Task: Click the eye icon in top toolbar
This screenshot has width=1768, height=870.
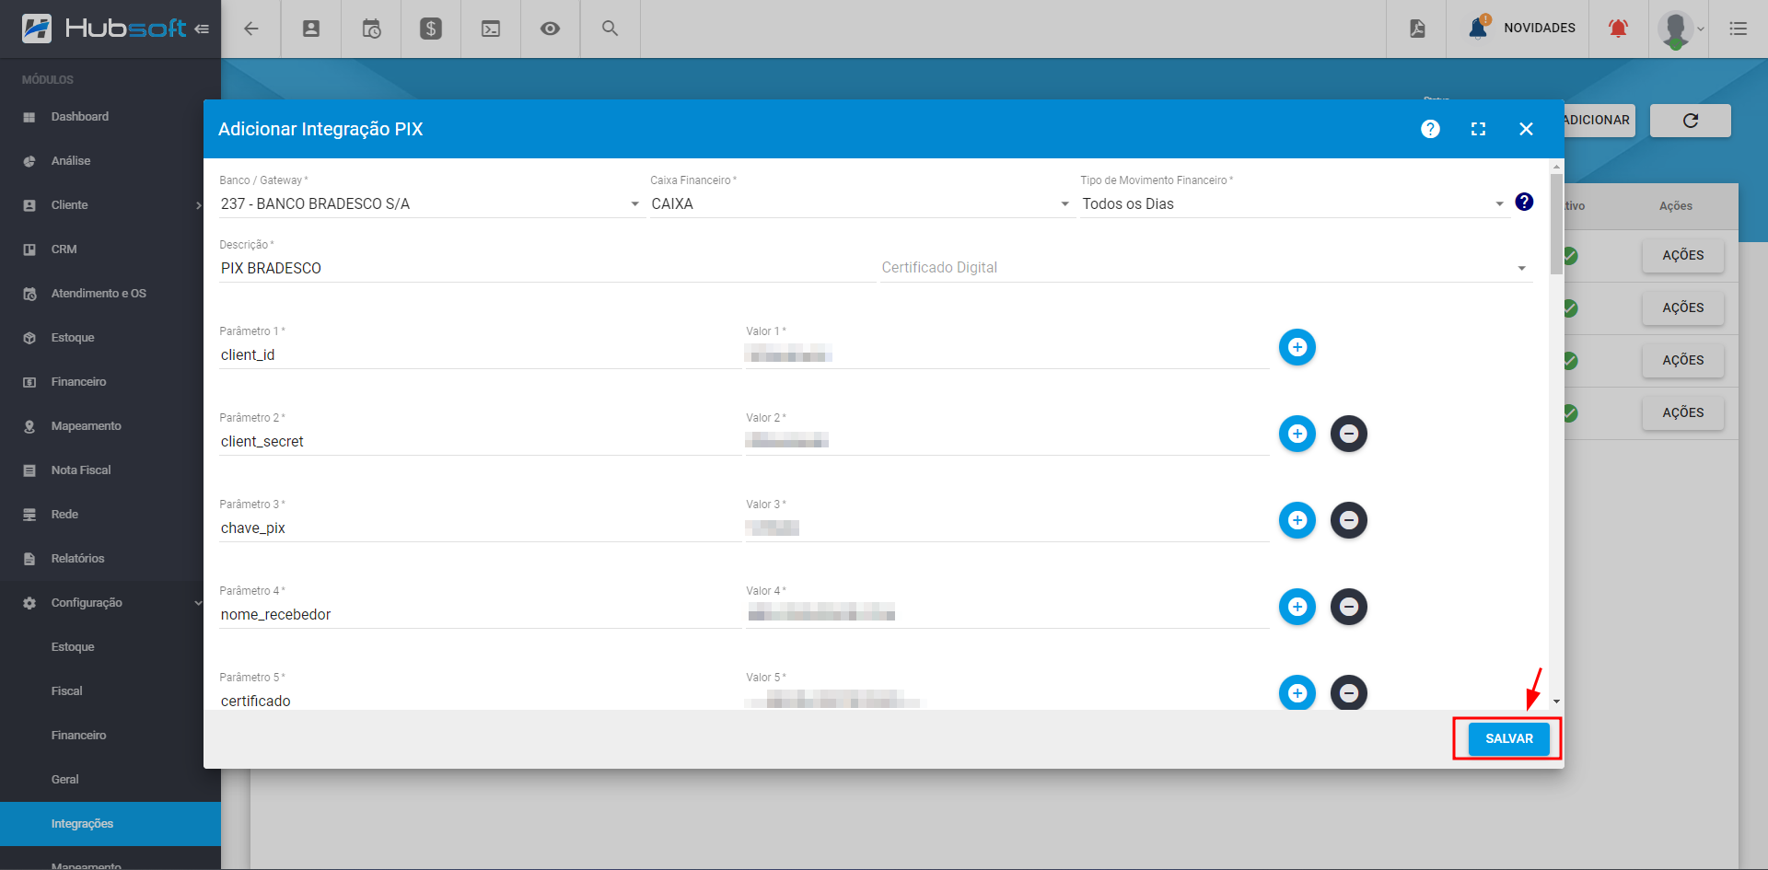Action: tap(550, 29)
